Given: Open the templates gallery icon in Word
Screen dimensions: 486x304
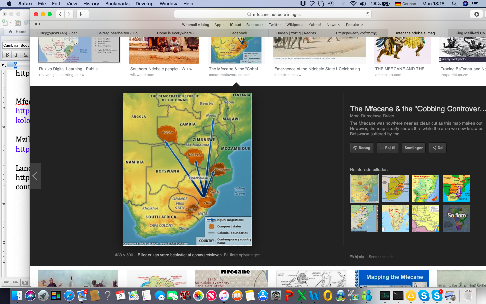Looking at the screenshot, I should pyautogui.click(x=18, y=23).
